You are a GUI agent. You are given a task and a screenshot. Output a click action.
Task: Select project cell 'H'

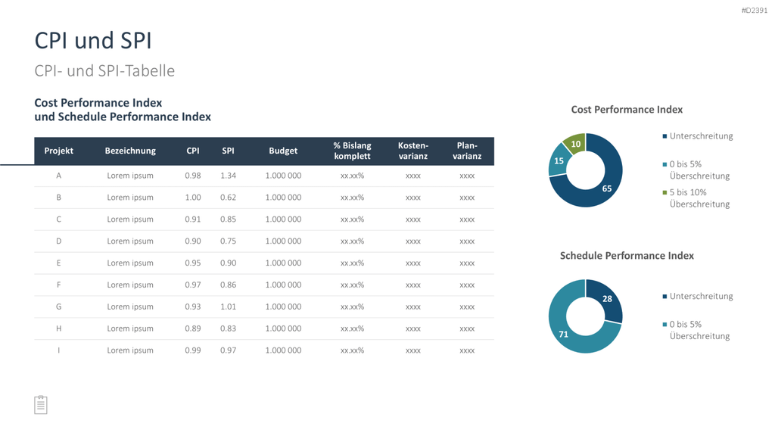click(x=59, y=329)
